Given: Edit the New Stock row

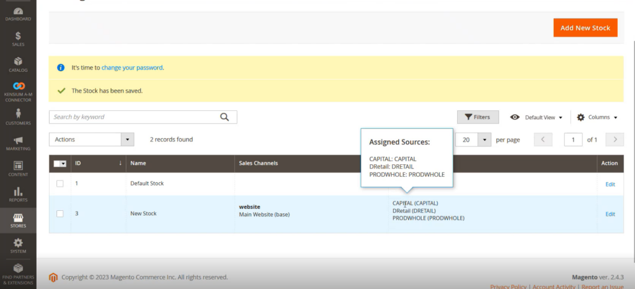Looking at the screenshot, I should [610, 214].
